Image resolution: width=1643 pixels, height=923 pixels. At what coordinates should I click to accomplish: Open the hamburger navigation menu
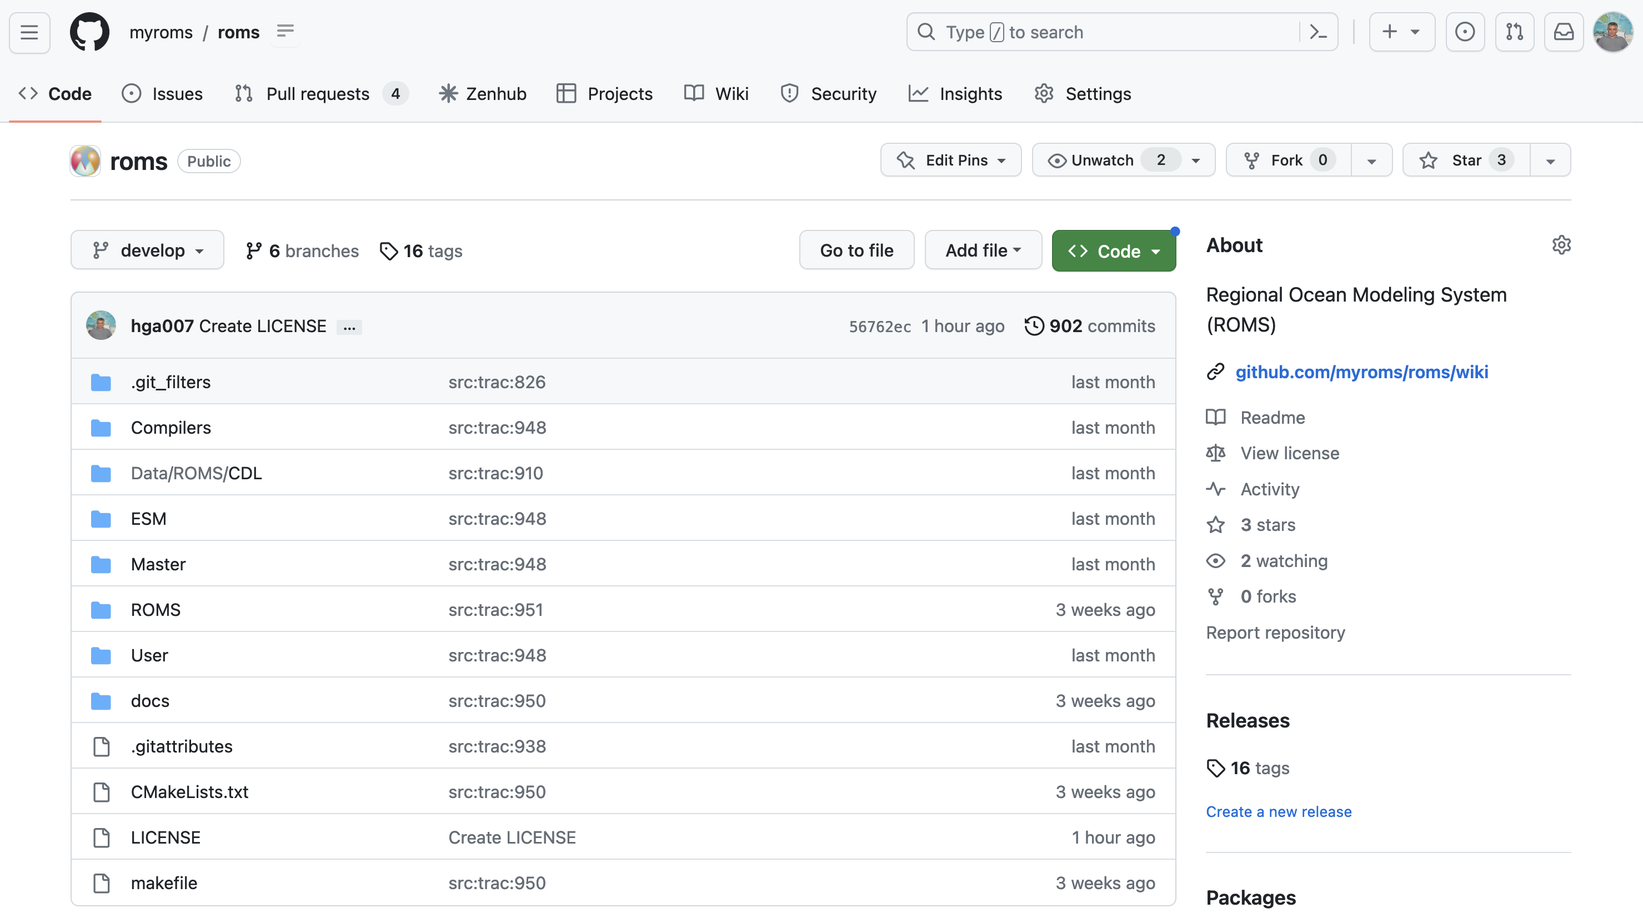tap(29, 32)
